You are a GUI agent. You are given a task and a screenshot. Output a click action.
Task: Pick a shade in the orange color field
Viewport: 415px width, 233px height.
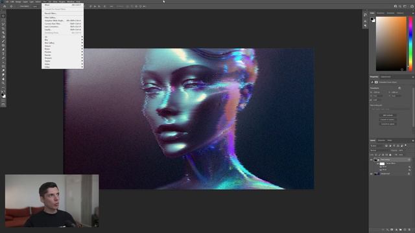click(391, 44)
